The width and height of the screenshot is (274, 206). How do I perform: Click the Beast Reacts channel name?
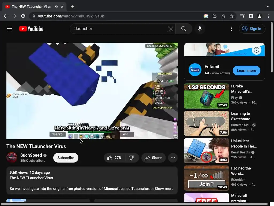pos(241,152)
